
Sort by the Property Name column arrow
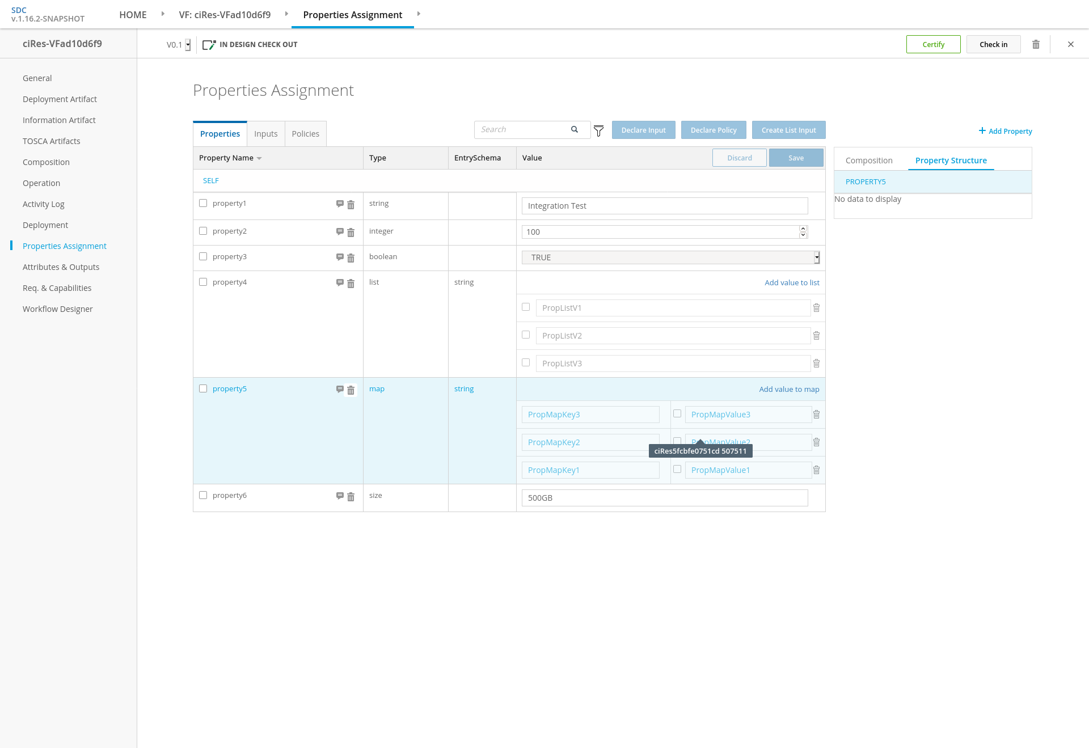point(259,158)
